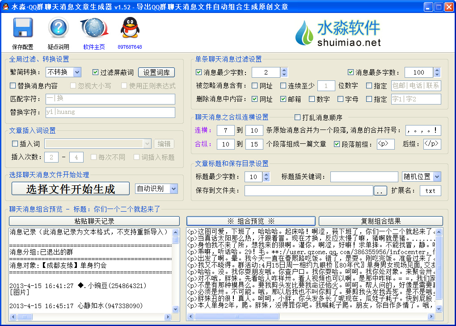This screenshot has height=326, width=456.
Task: Toggle the 段落前缀 checkbox
Action: point(337,144)
